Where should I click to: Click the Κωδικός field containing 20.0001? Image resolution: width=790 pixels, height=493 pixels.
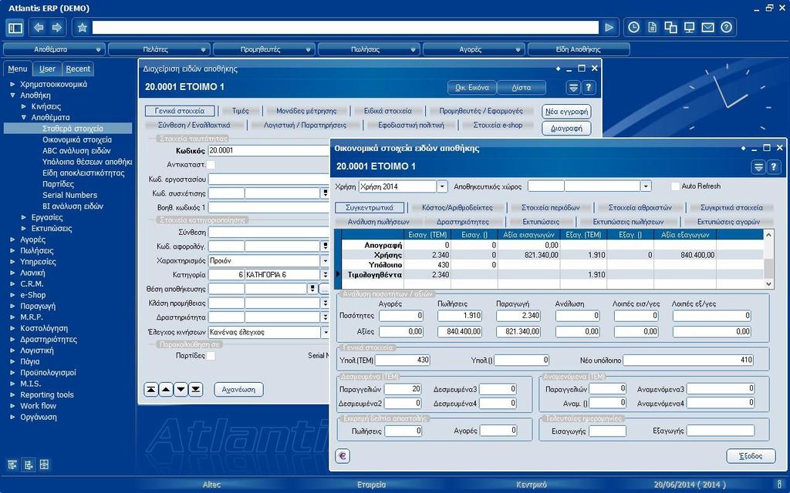[268, 150]
